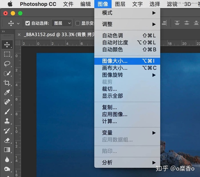This screenshot has height=177, width=200.
Task: Select the Lasso tool
Action: pyautogui.click(x=7, y=64)
